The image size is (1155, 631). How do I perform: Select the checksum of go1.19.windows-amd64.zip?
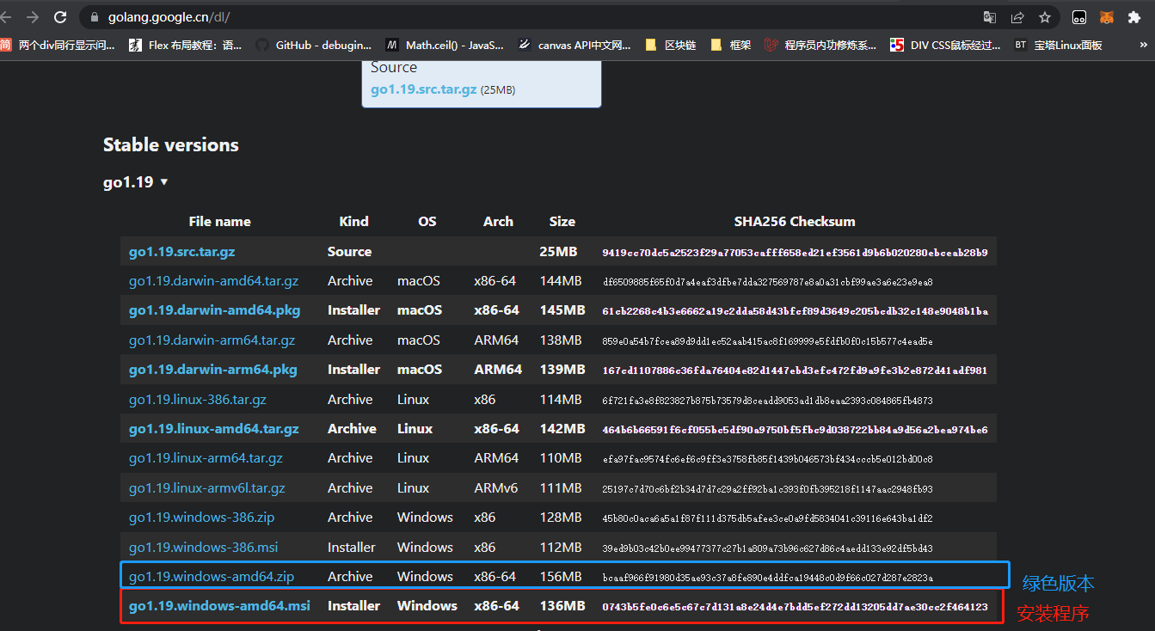(767, 578)
